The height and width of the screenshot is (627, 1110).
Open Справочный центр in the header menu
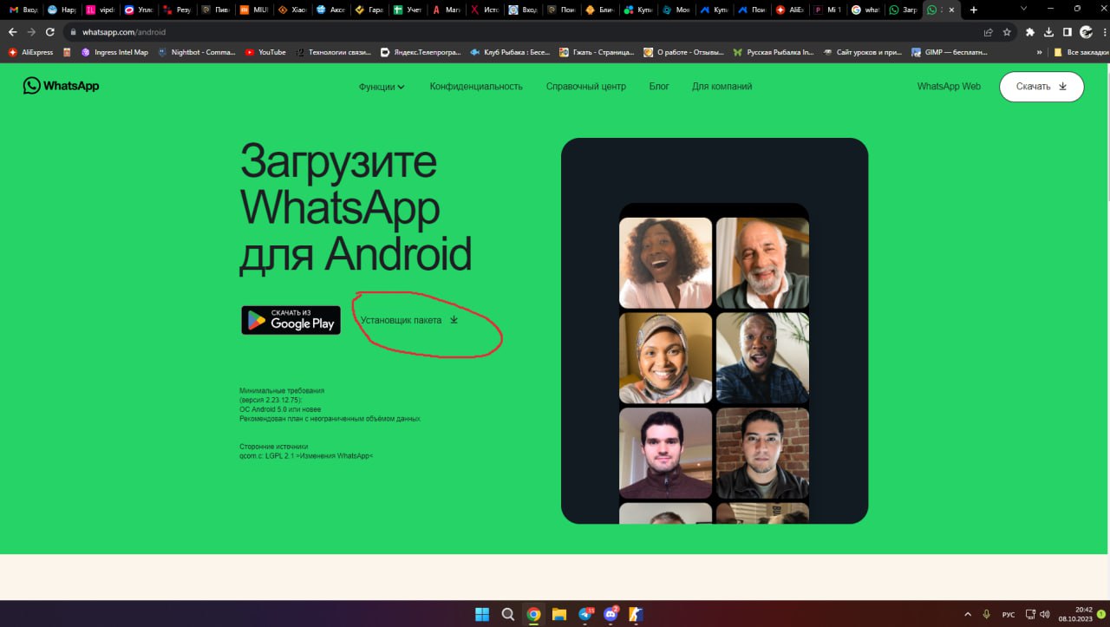coord(586,87)
